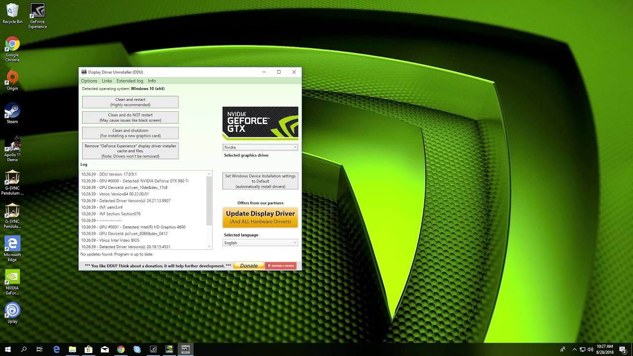Click Set Windows Device Installation settings button
Image resolution: width=633 pixels, height=356 pixels.
tap(260, 181)
